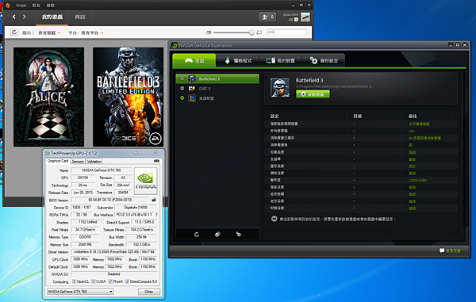The width and height of the screenshot is (476, 302).
Task: Click green check status icon in games list
Action: [x=182, y=98]
